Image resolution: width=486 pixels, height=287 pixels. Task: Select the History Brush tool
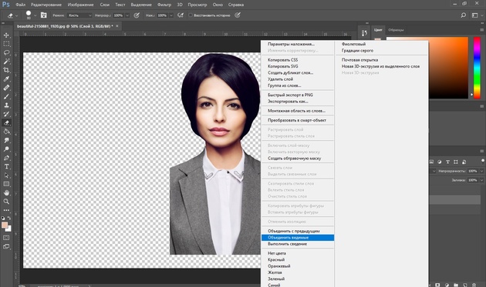click(6, 114)
